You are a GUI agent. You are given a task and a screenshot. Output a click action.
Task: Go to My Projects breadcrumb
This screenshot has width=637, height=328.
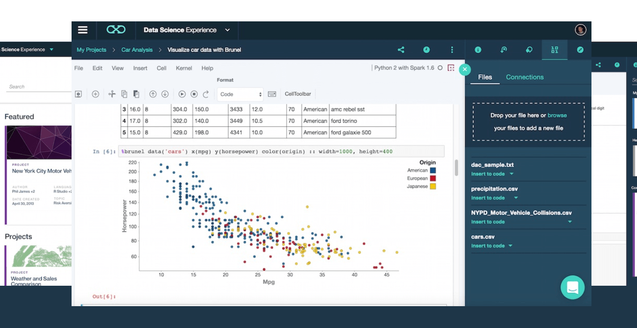coord(91,50)
